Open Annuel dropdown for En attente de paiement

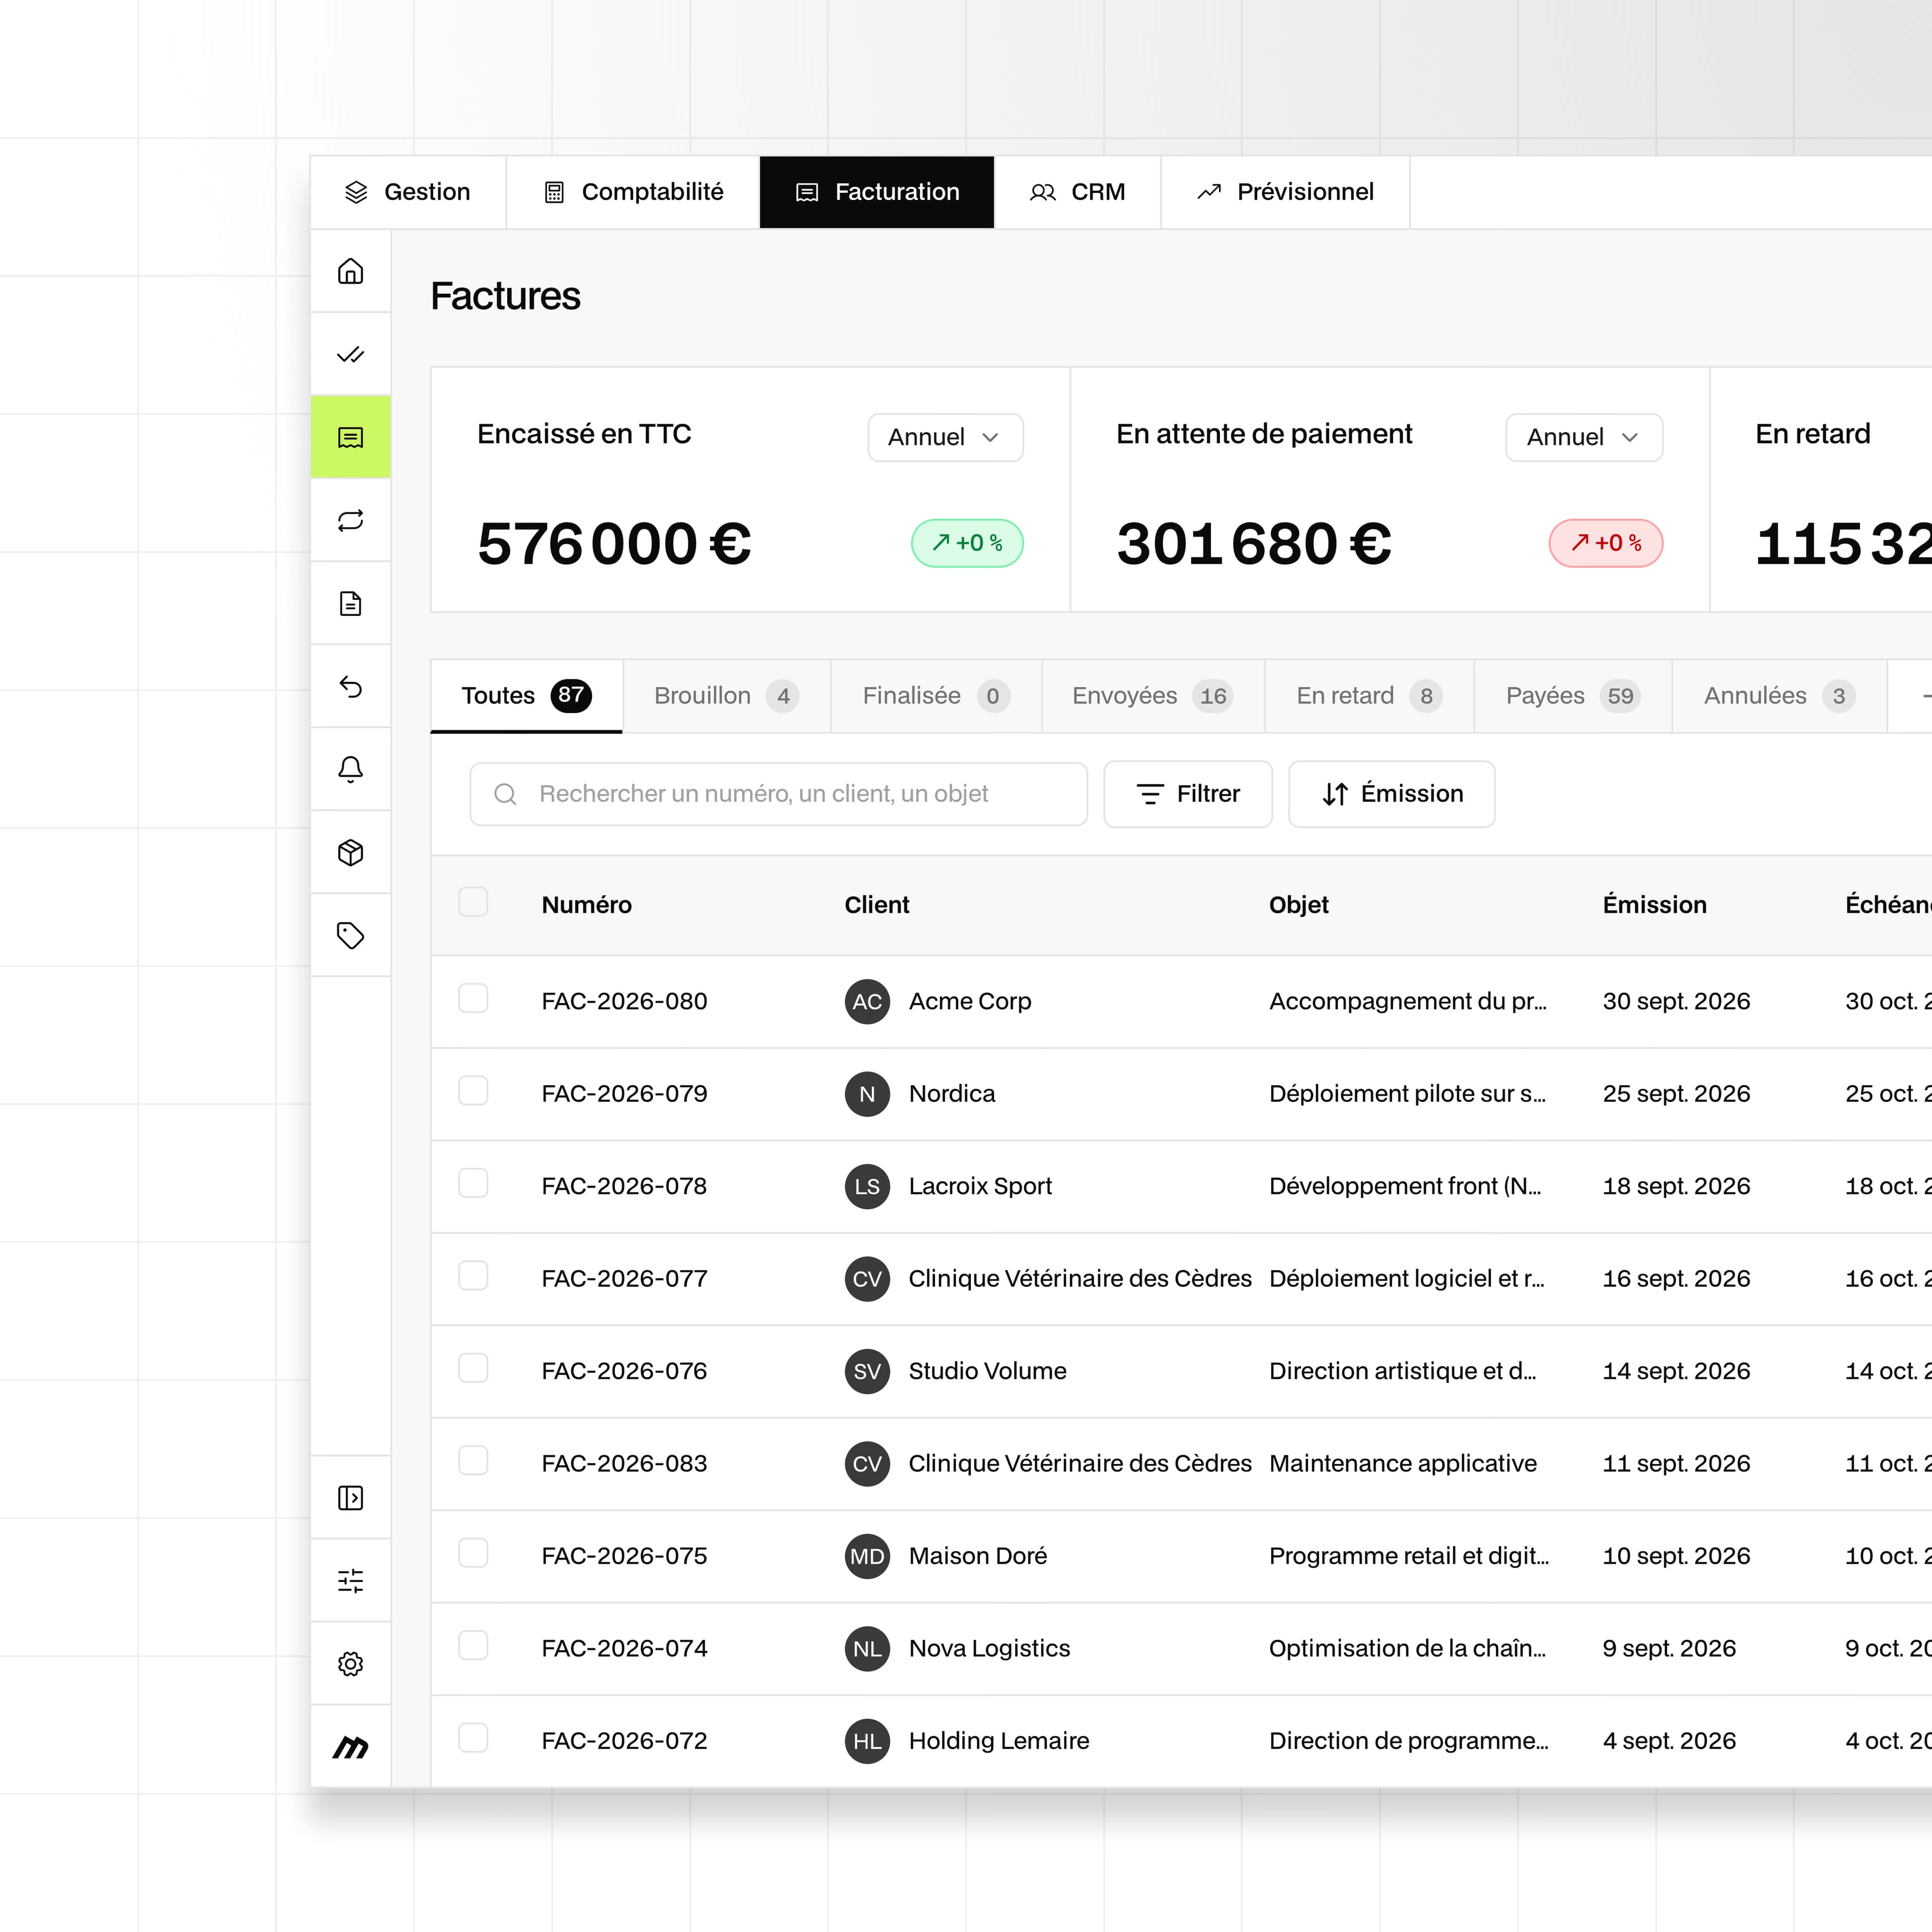[x=1583, y=437]
